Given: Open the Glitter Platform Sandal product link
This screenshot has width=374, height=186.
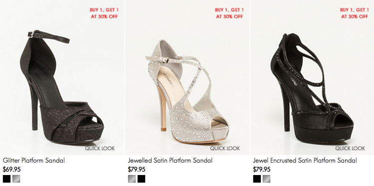Looking at the screenshot, I should (33, 160).
